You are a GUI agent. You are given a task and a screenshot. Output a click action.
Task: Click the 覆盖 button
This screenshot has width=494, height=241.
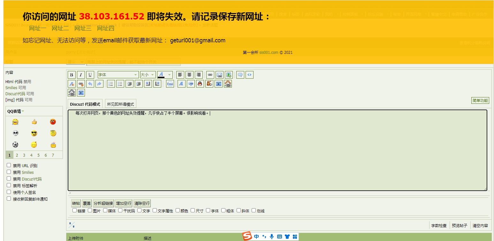pos(87,203)
